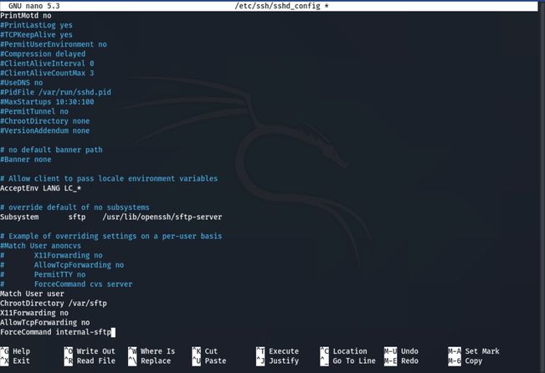Click the uncommented 'AllowTcpForwarding no' line
This screenshot has width=545, height=373.
tap(45, 323)
